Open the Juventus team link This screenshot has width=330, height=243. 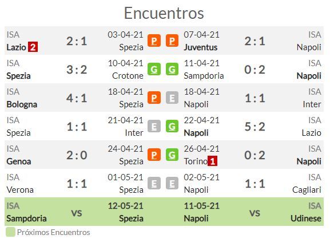pos(201,47)
